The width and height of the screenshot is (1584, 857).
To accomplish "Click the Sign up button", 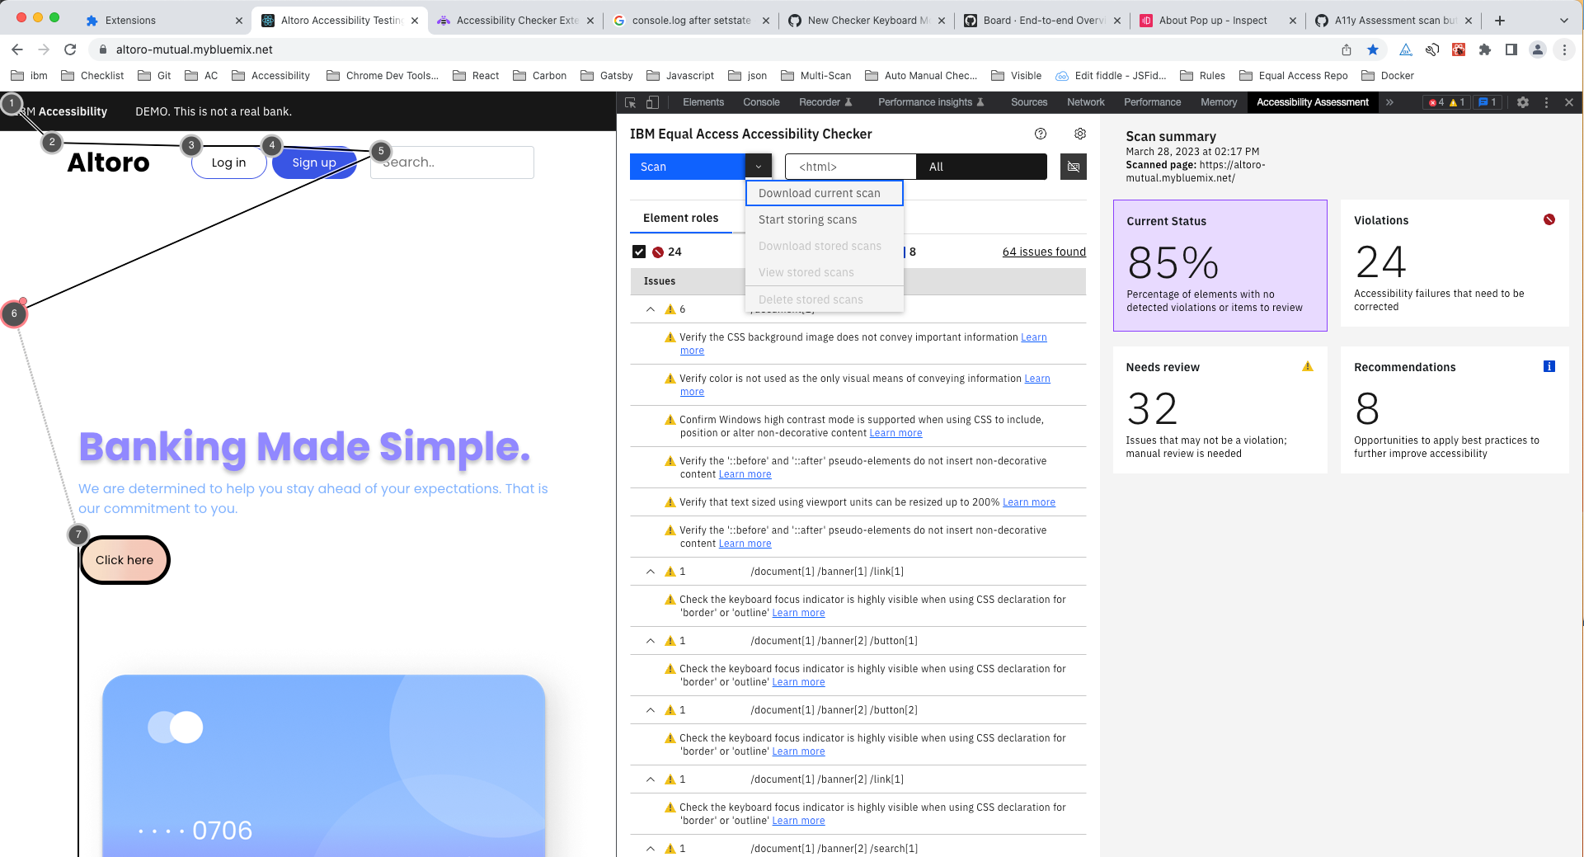I will tap(314, 162).
